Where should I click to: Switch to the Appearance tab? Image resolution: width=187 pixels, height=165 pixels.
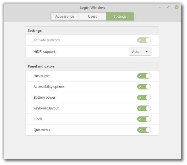click(x=64, y=17)
